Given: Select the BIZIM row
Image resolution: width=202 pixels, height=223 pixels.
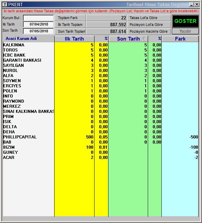Looking at the screenshot, I should [x=101, y=147].
